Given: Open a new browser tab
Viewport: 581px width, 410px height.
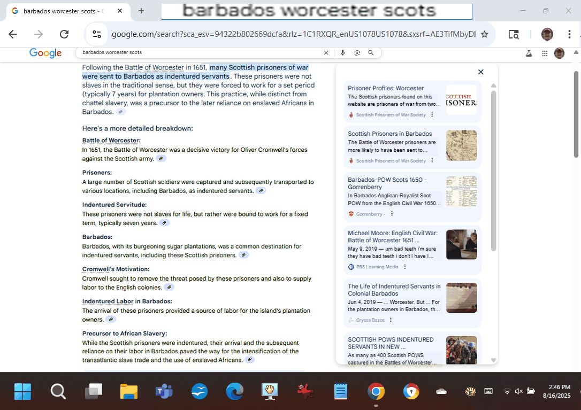Looking at the screenshot, I should [x=141, y=11].
